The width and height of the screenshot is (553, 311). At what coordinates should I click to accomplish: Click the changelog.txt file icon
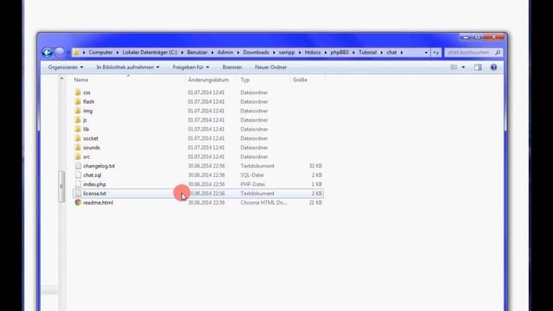tap(78, 166)
